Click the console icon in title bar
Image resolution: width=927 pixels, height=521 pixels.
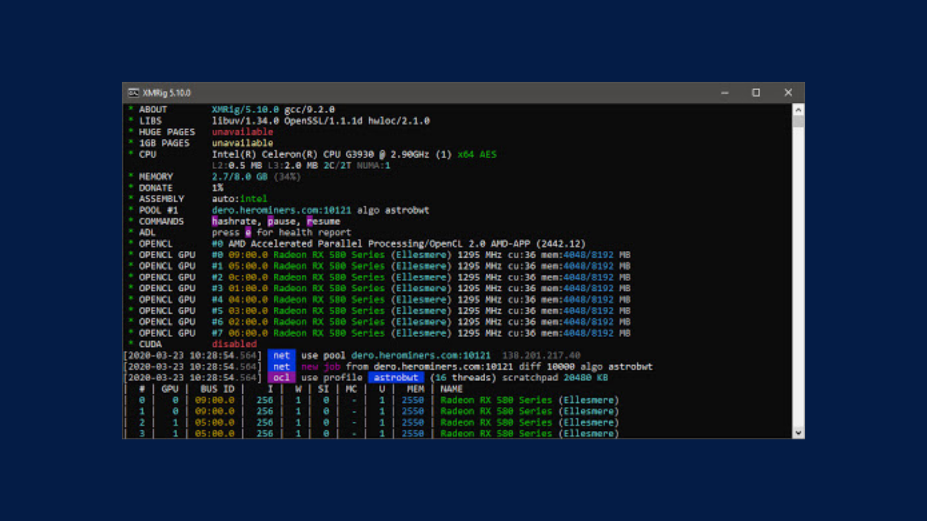[x=133, y=93]
